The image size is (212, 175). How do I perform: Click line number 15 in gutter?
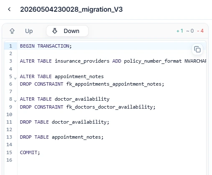click(x=9, y=152)
